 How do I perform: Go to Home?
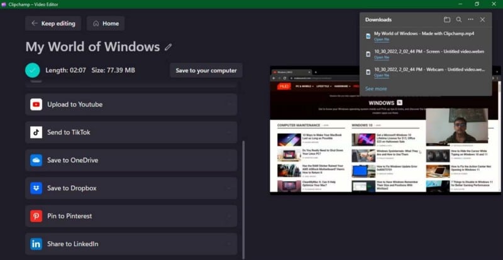pyautogui.click(x=106, y=23)
